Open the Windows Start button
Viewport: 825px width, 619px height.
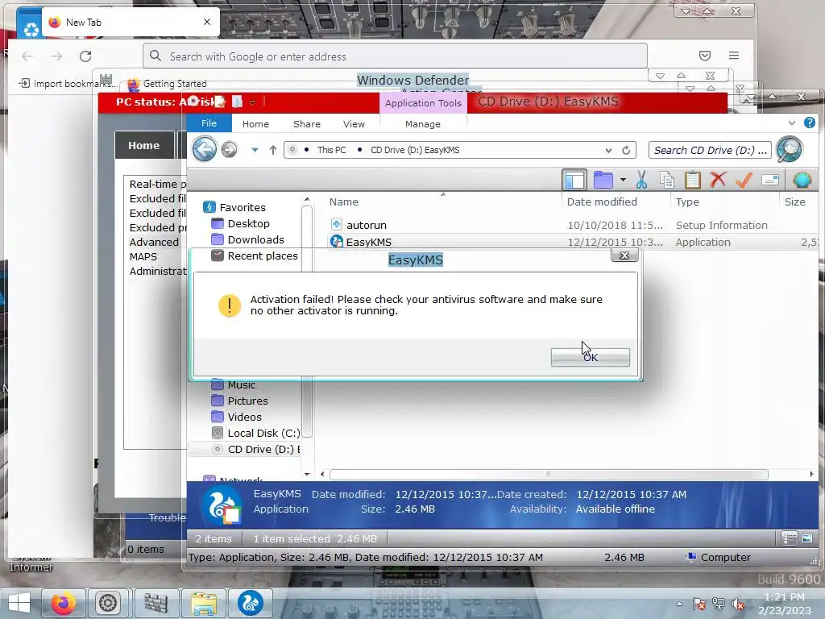(x=19, y=603)
